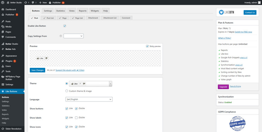Open Votes in Like Buttons submenu
This screenshot has height=132, width=262.
(4, 110)
